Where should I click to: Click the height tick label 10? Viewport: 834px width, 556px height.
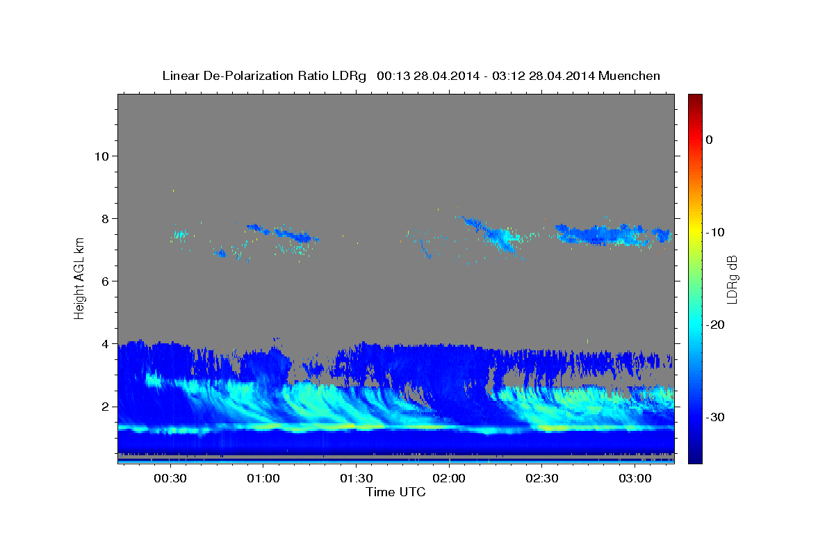point(101,156)
